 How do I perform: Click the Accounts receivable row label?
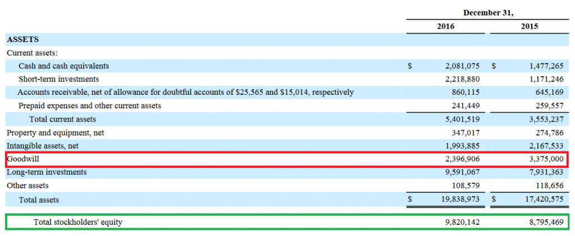coord(185,92)
